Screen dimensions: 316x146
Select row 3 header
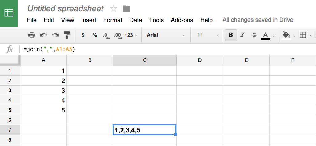[10, 91]
